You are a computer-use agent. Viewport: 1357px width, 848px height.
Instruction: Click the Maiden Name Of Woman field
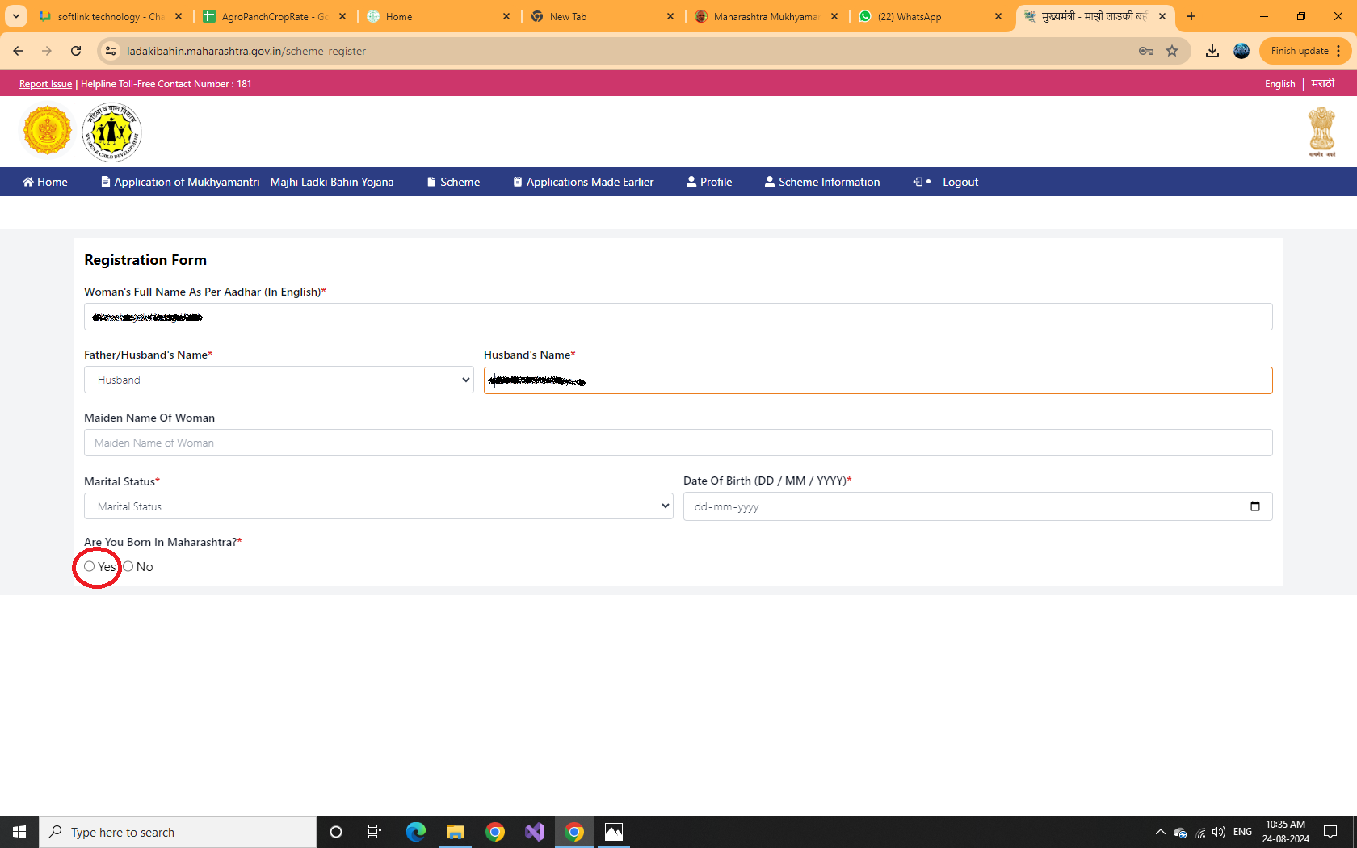point(678,443)
